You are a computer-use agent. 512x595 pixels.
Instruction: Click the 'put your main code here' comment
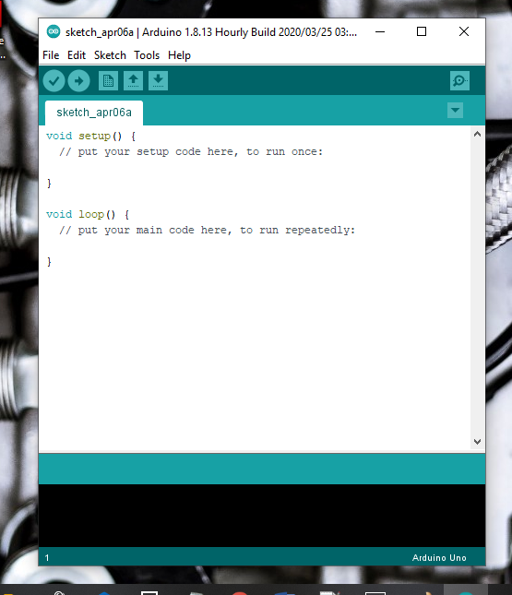[207, 231]
